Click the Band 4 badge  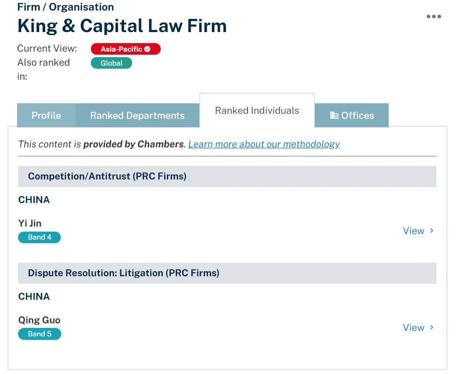coord(39,237)
